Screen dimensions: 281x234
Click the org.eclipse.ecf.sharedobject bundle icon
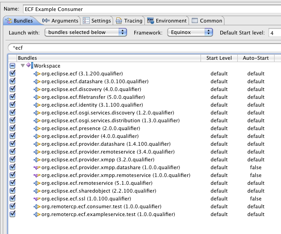click(37, 191)
